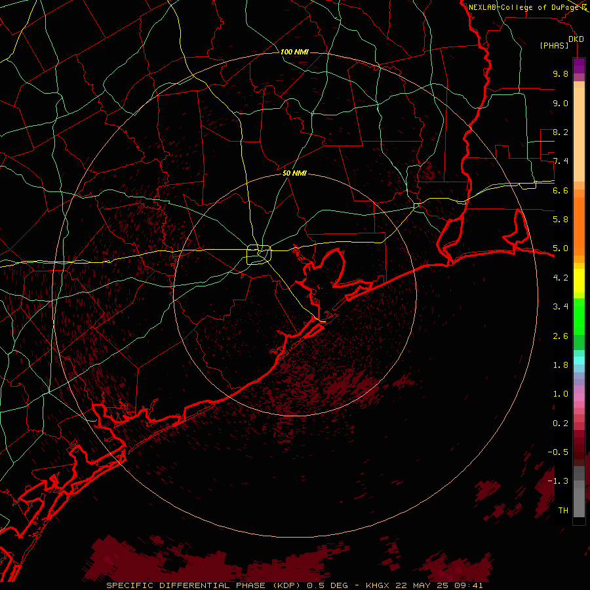The height and width of the screenshot is (590, 590).
Task: Click the "50 NMI" range ring label
Action: [294, 173]
